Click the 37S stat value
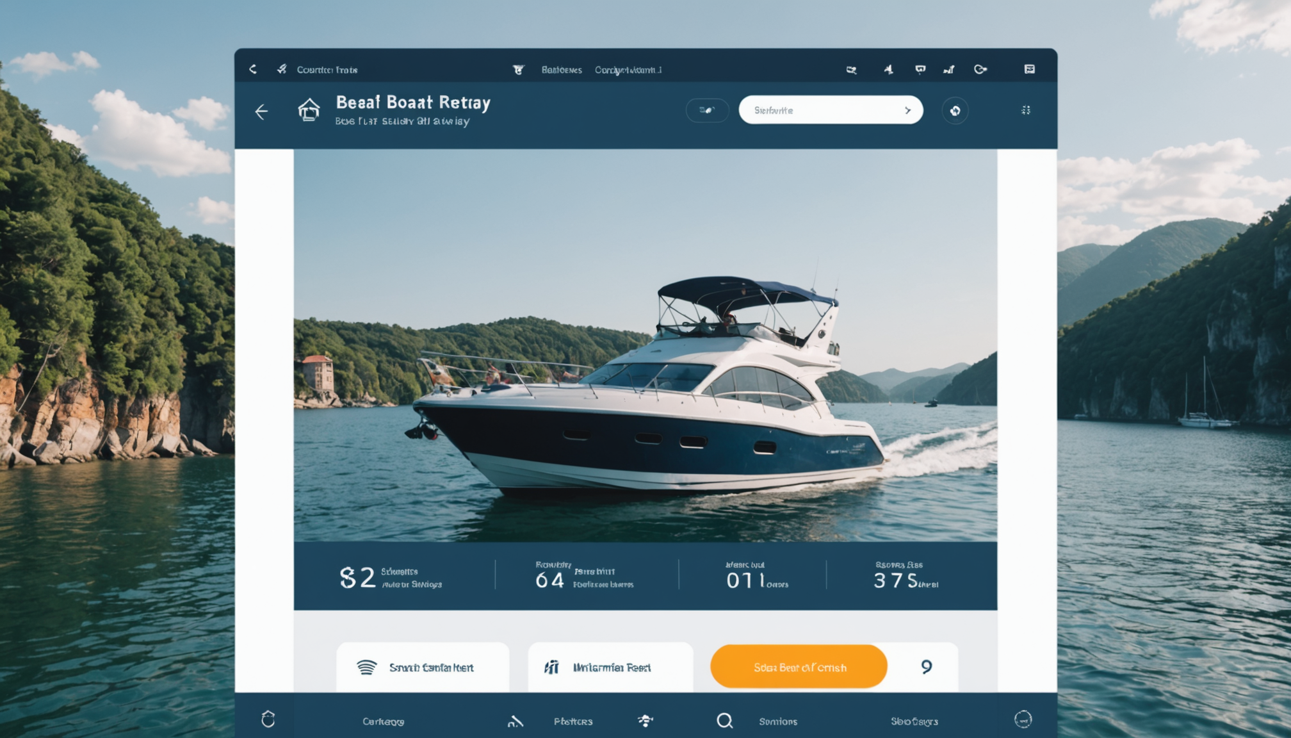 [x=896, y=580]
